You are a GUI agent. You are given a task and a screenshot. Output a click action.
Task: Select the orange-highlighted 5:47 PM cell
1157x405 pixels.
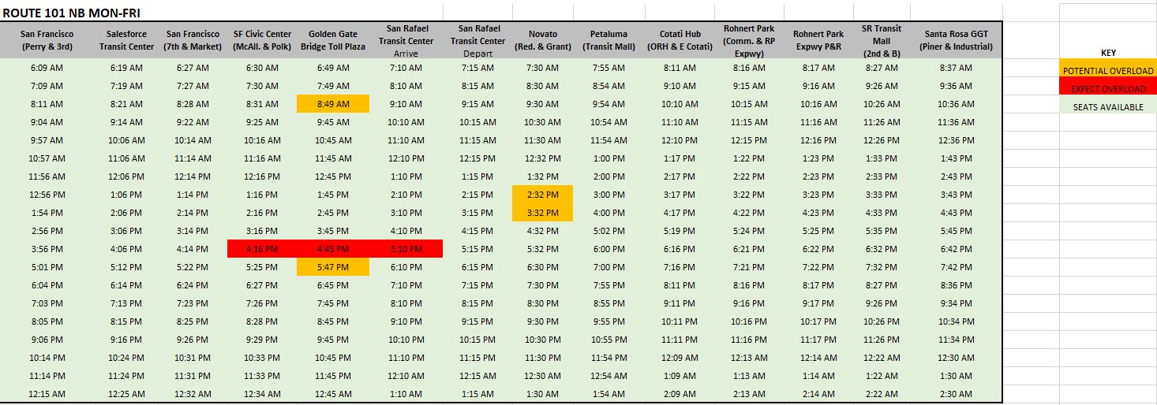(332, 267)
